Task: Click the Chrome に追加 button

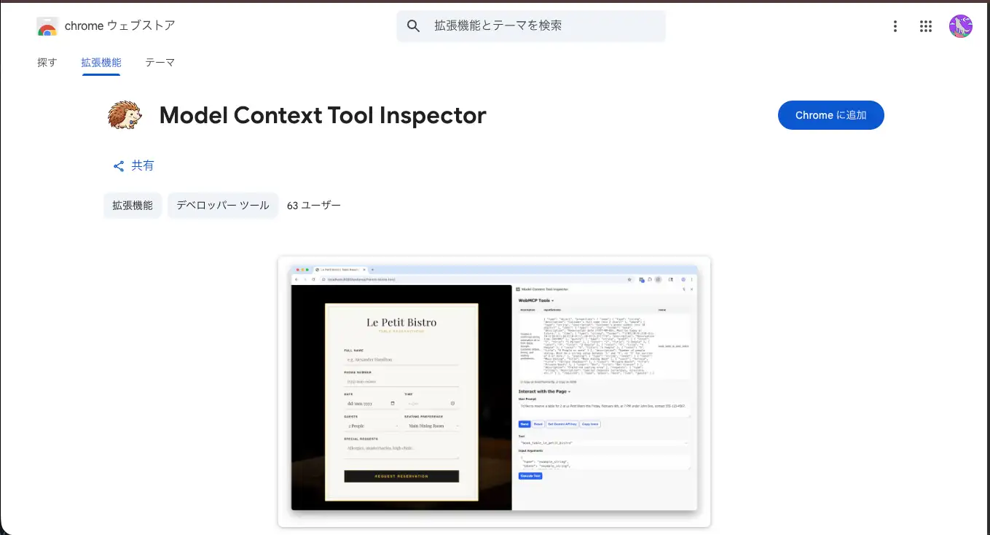Action: point(831,115)
